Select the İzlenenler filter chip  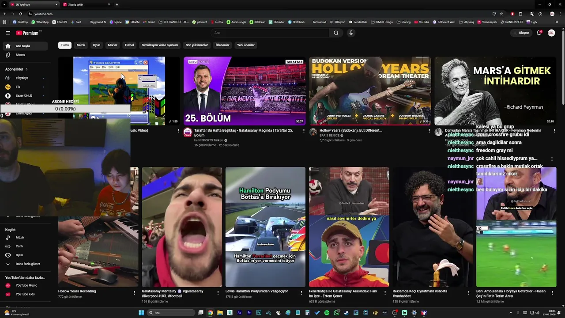(222, 45)
